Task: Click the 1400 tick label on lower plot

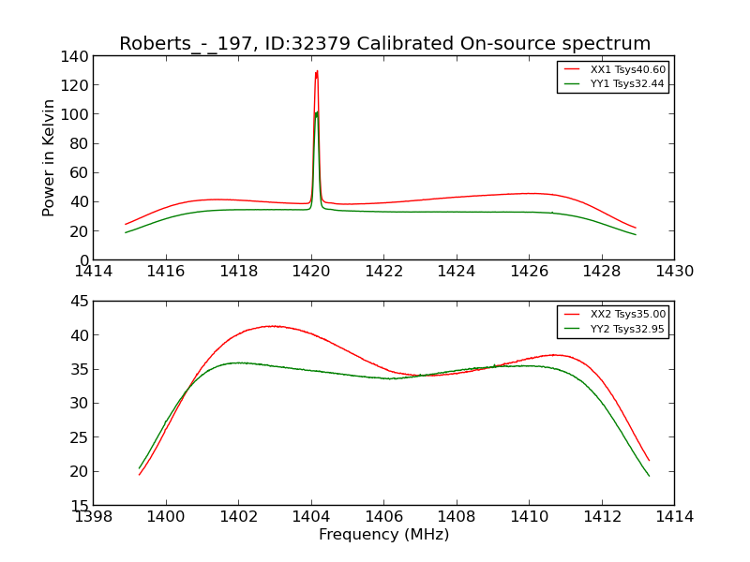Action: (x=166, y=516)
